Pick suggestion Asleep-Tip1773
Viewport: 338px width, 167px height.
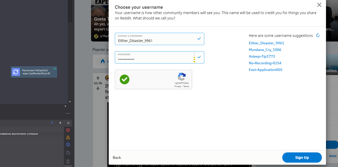click(262, 56)
